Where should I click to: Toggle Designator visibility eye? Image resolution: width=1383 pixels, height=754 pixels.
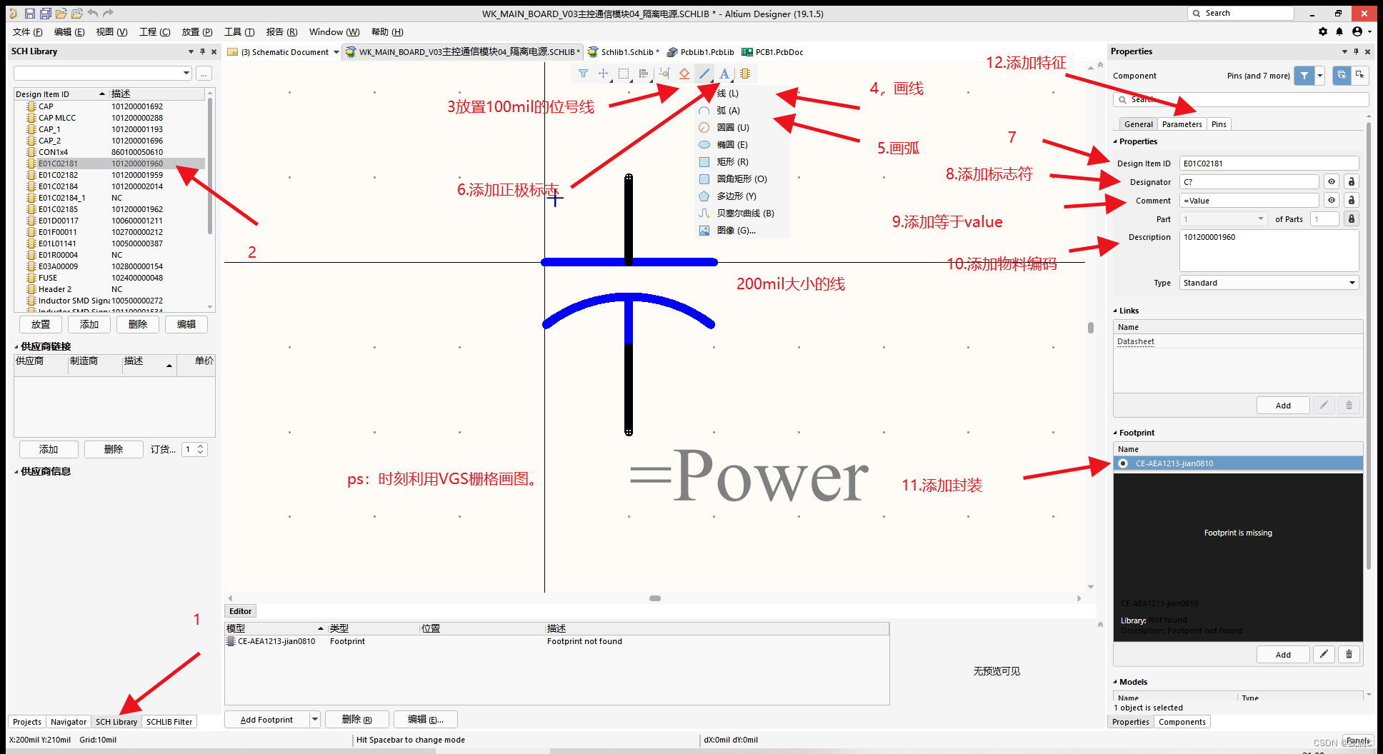tap(1332, 181)
